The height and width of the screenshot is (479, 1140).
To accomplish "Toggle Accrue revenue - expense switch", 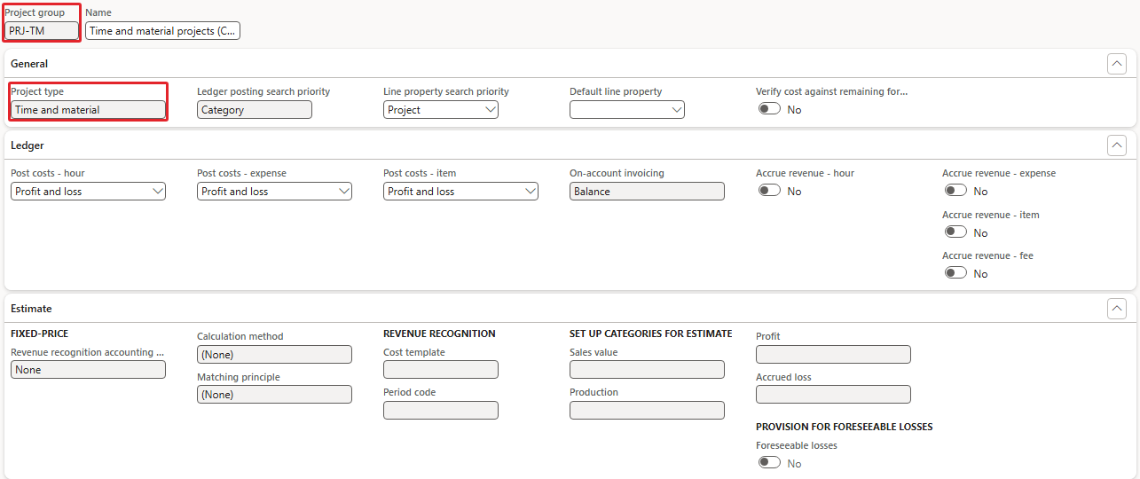I will pos(955,191).
